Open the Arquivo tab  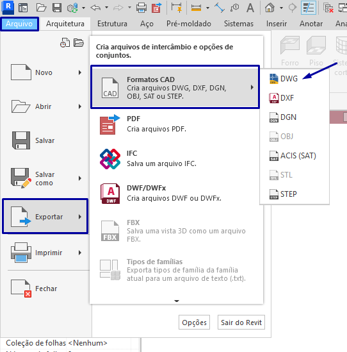(19, 24)
